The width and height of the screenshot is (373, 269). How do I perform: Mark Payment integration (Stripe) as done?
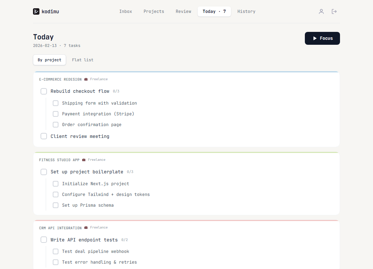pos(56,114)
